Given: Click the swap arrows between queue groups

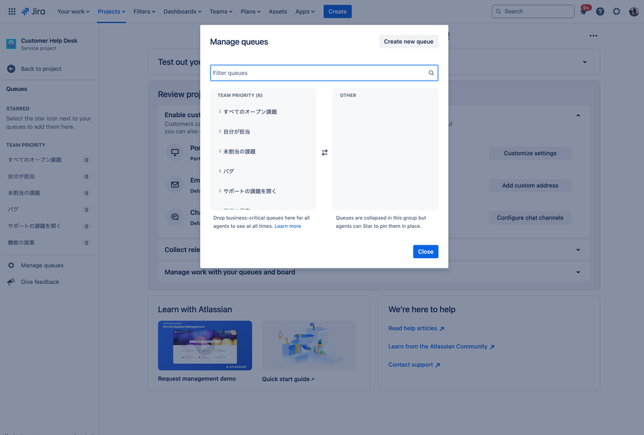Looking at the screenshot, I should [325, 152].
